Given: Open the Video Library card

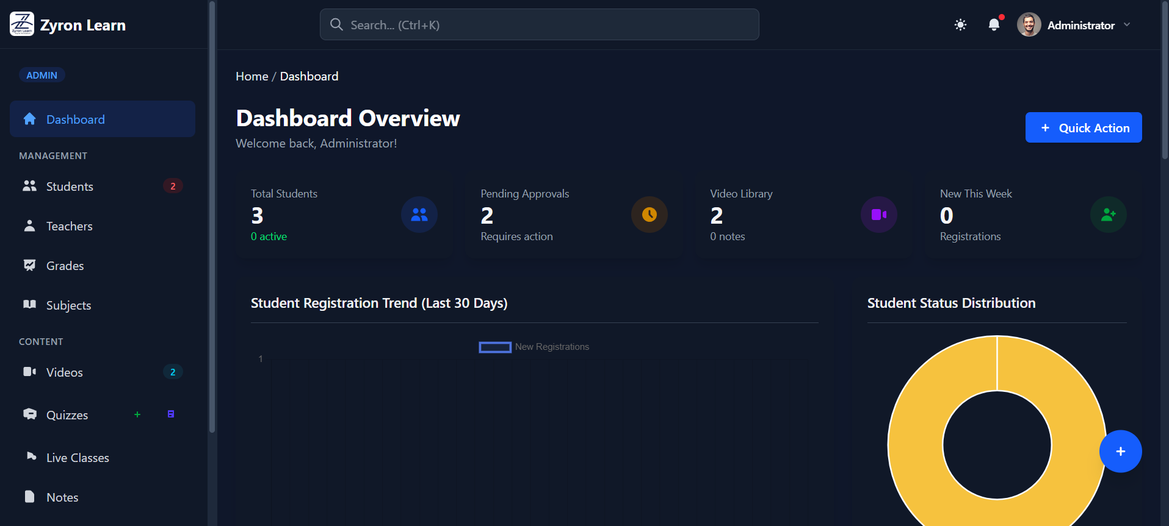Looking at the screenshot, I should coord(803,215).
